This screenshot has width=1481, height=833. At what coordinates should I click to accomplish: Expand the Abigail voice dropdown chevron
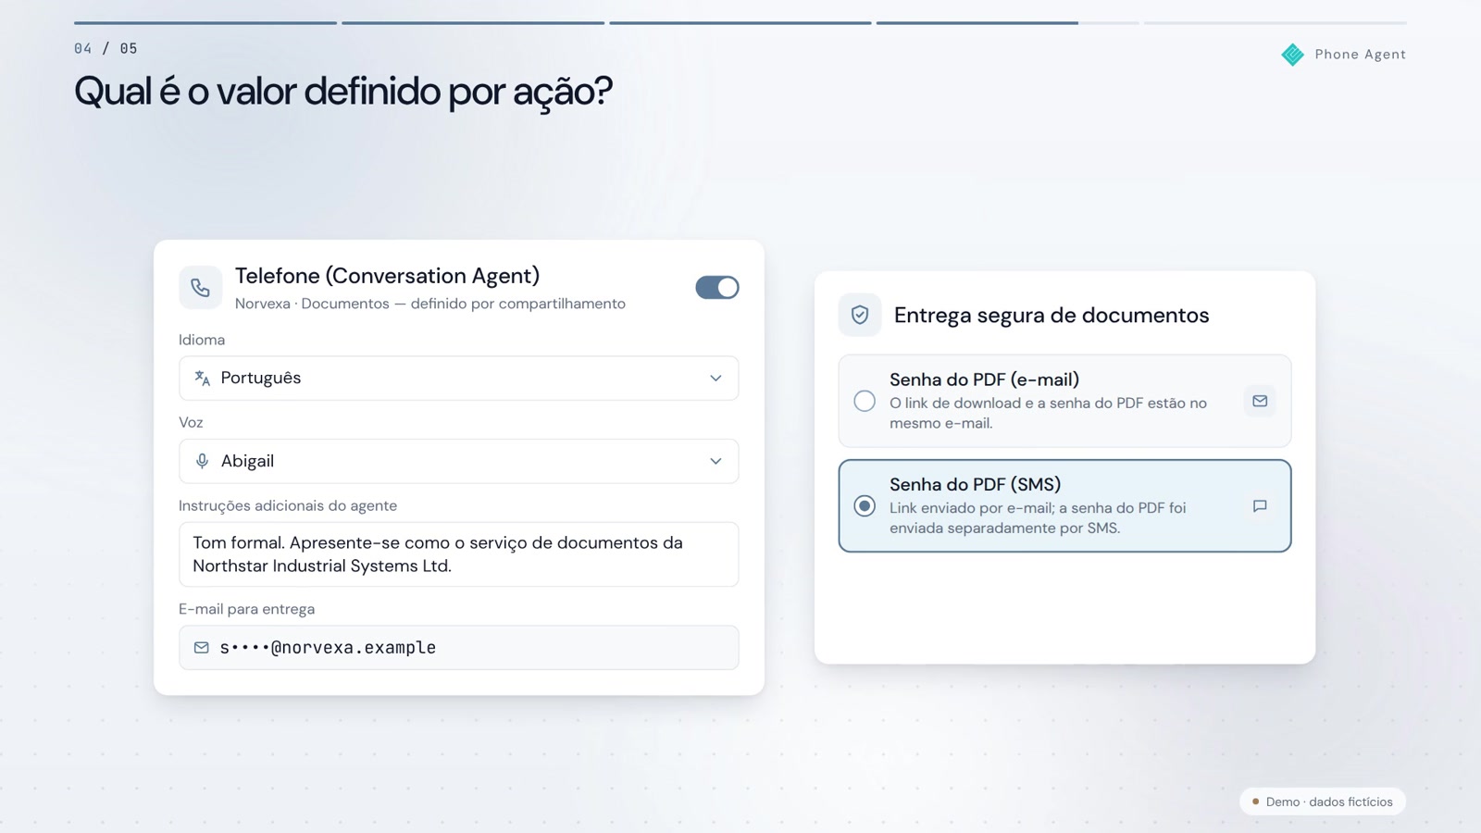click(716, 461)
